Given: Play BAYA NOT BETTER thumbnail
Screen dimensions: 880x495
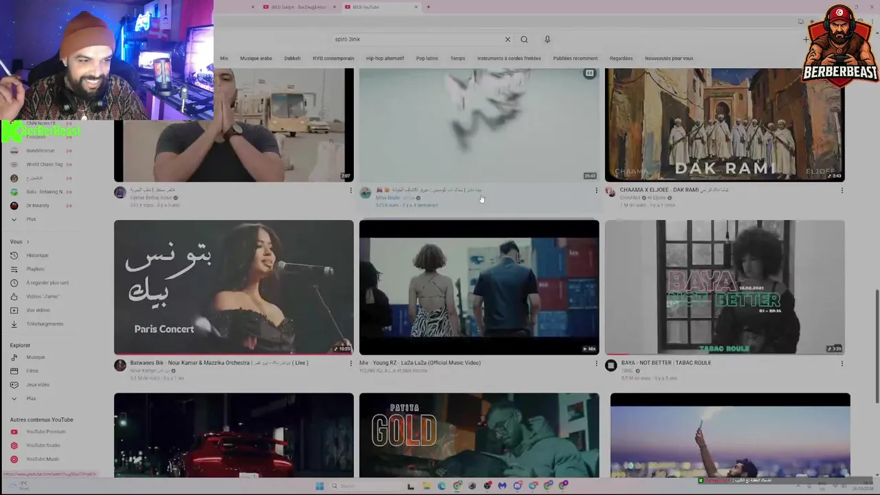Looking at the screenshot, I should pyautogui.click(x=725, y=287).
